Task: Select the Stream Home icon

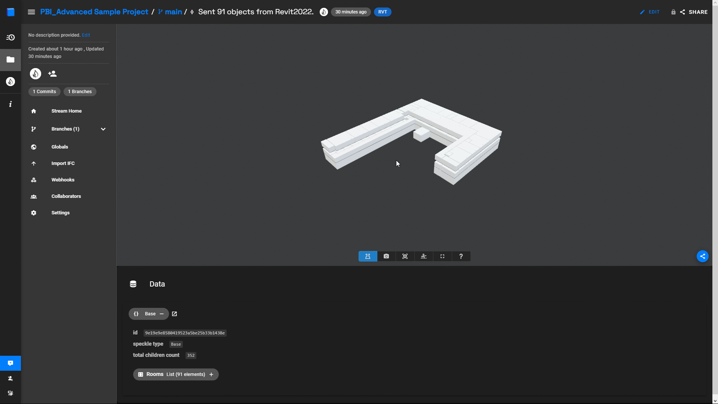Action: (34, 110)
